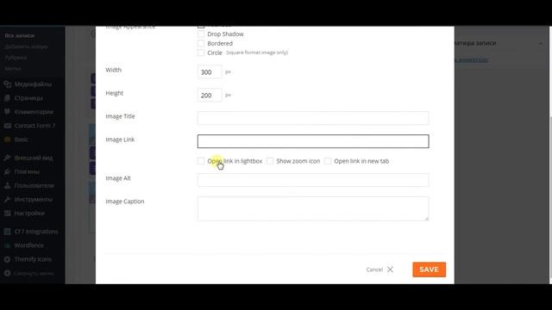Image resolution: width=552 pixels, height=310 pixels.
Task: Click the orange Basic icon in sidebar
Action: point(7,139)
